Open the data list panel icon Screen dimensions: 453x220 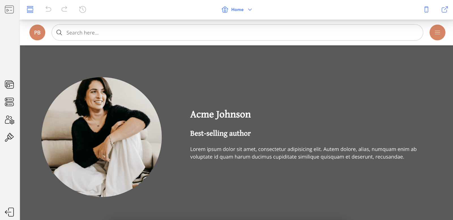coord(9,102)
